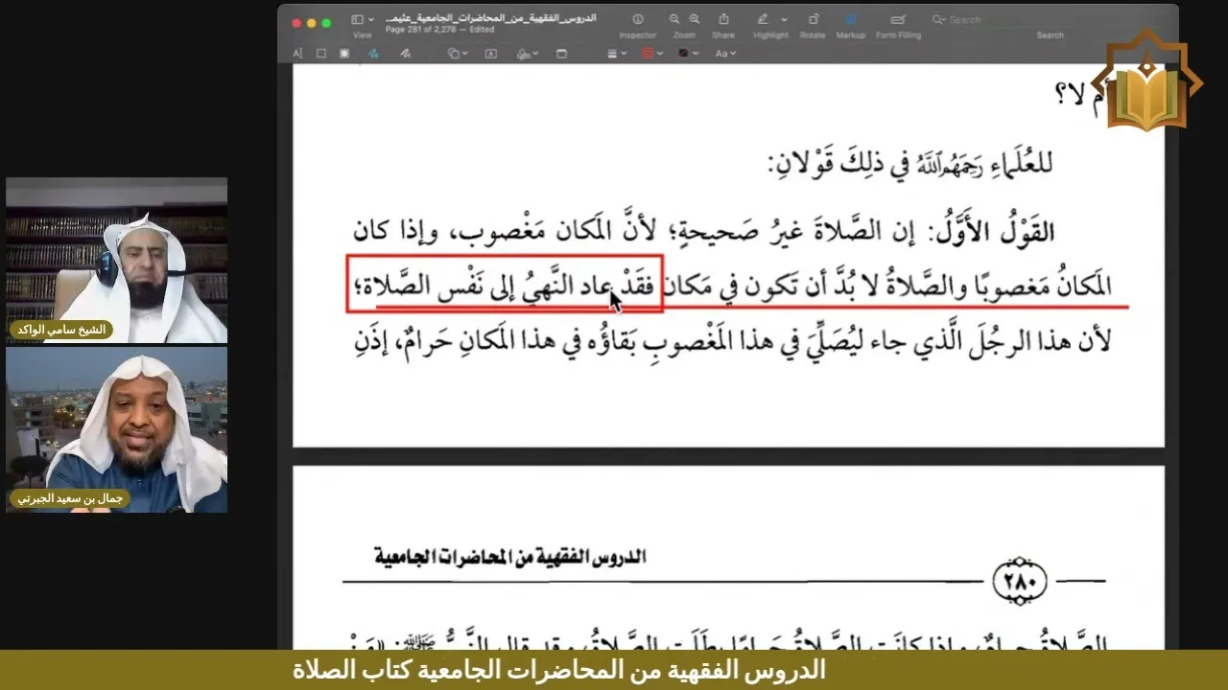Activate the Sketch tool
Viewport: 1228px width, 690px height.
pos(373,54)
